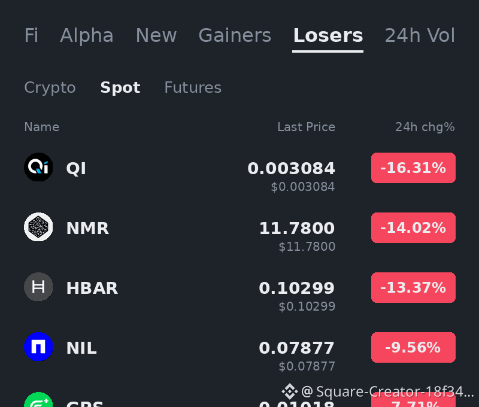The image size is (479, 407).
Task: Select the Spot sub-tab
Action: pos(120,87)
